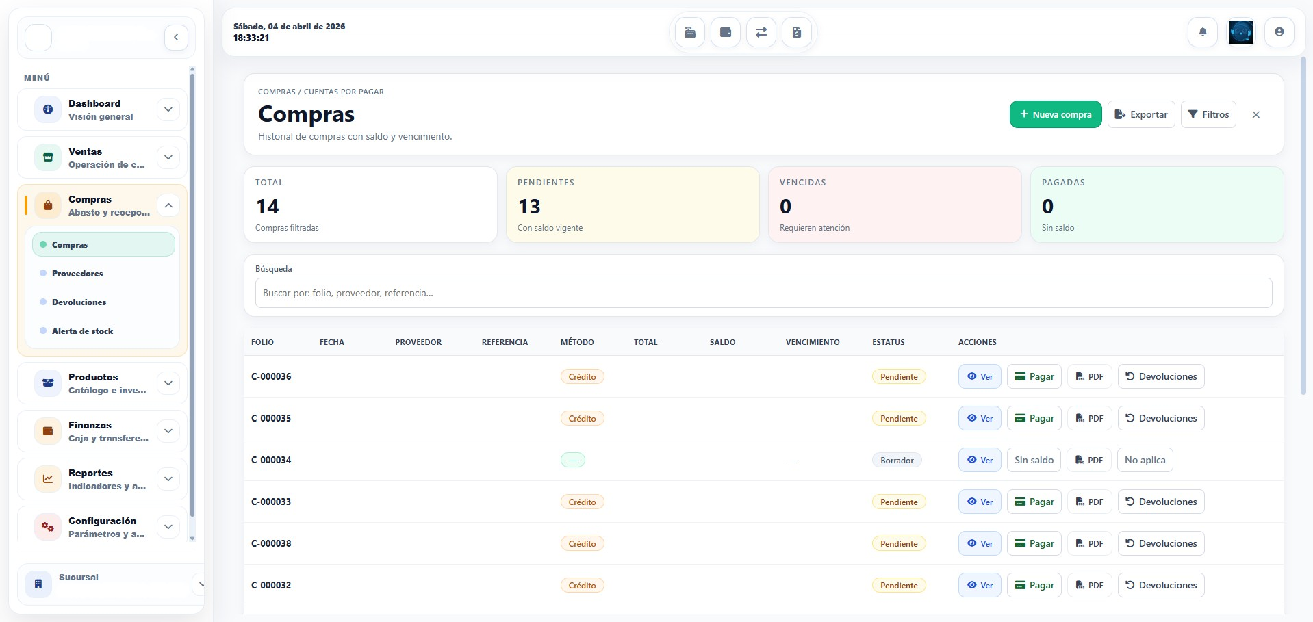Click the search field for purchases

pyautogui.click(x=763, y=293)
